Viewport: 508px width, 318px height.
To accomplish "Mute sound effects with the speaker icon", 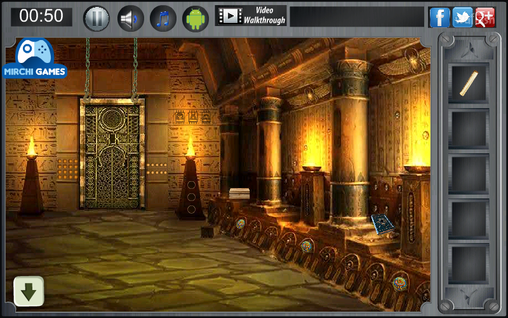I will coord(130,18).
